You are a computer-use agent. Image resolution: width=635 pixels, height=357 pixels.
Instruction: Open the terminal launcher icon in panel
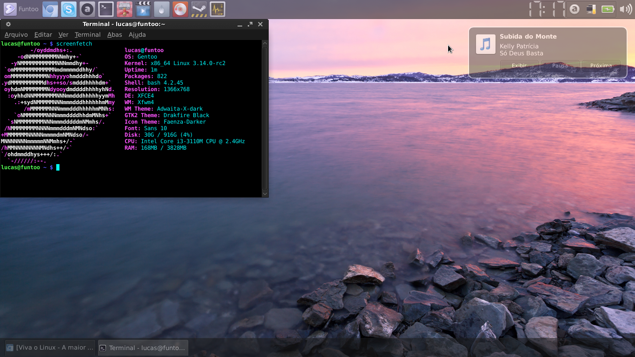click(x=106, y=9)
